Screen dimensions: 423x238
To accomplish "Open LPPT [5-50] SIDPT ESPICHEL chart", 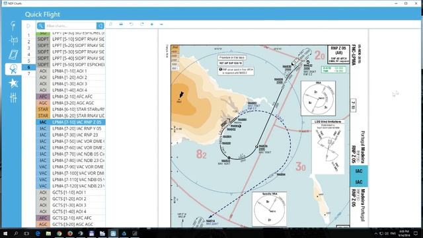I will click(x=71, y=65).
